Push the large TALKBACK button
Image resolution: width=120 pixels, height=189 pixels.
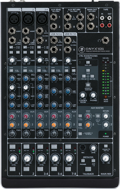(88, 169)
